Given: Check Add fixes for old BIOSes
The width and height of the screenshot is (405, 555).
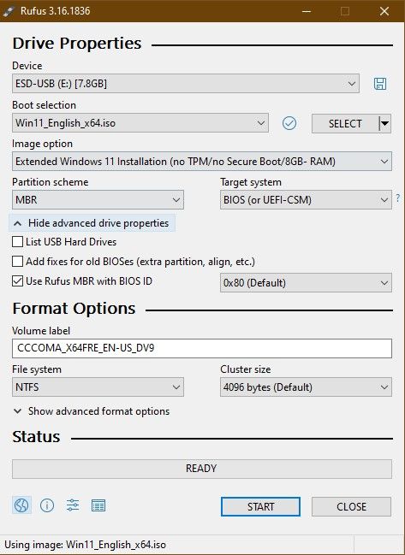Looking at the screenshot, I should [x=17, y=262].
